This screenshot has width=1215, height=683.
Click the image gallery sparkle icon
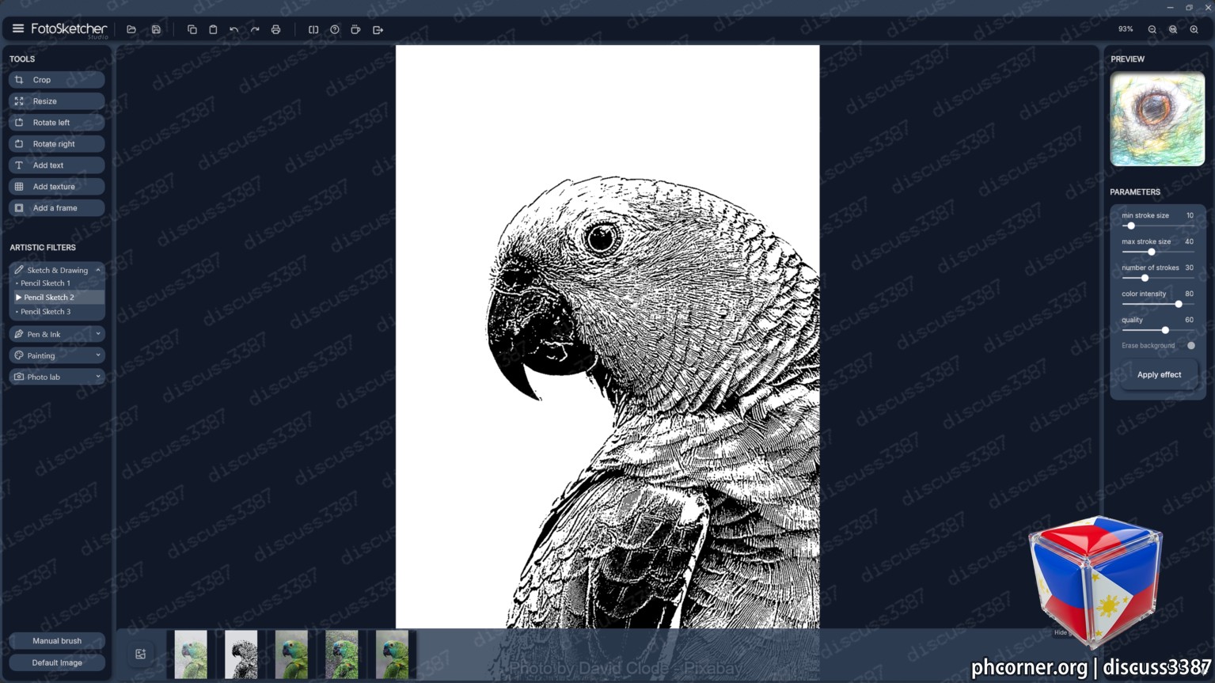click(x=141, y=654)
